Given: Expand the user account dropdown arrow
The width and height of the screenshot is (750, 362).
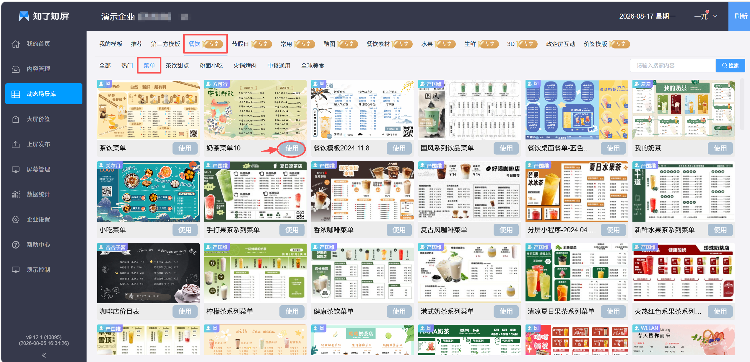Looking at the screenshot, I should pos(715,16).
